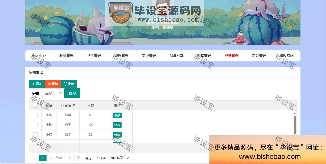The image size is (326, 164).
Task: Click the 分数 column header
Action: point(91,105)
